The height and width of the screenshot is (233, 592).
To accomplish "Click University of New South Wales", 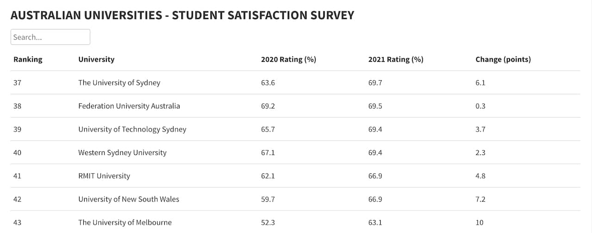I will (129, 199).
